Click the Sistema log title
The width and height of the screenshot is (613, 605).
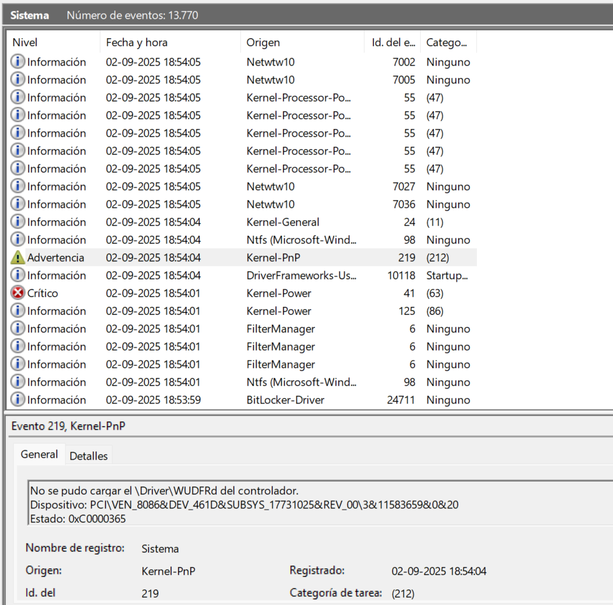click(x=29, y=15)
